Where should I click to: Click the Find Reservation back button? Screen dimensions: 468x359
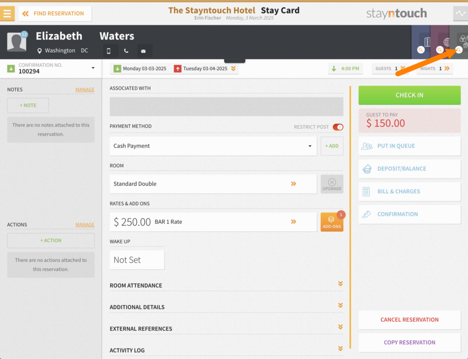click(55, 13)
